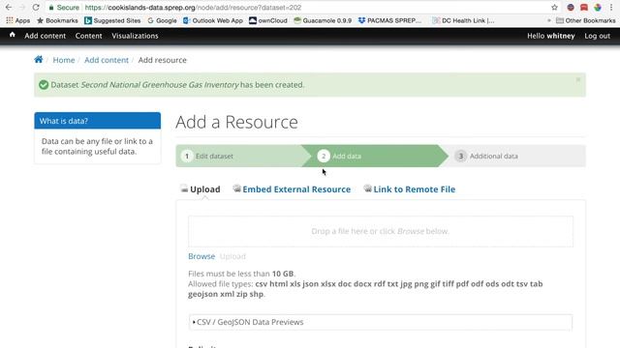Viewport: 620px width, 348px height.
Task: Open Outlook Web App bookmark
Action: point(213,20)
